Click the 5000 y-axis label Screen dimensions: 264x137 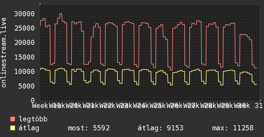click(27, 86)
